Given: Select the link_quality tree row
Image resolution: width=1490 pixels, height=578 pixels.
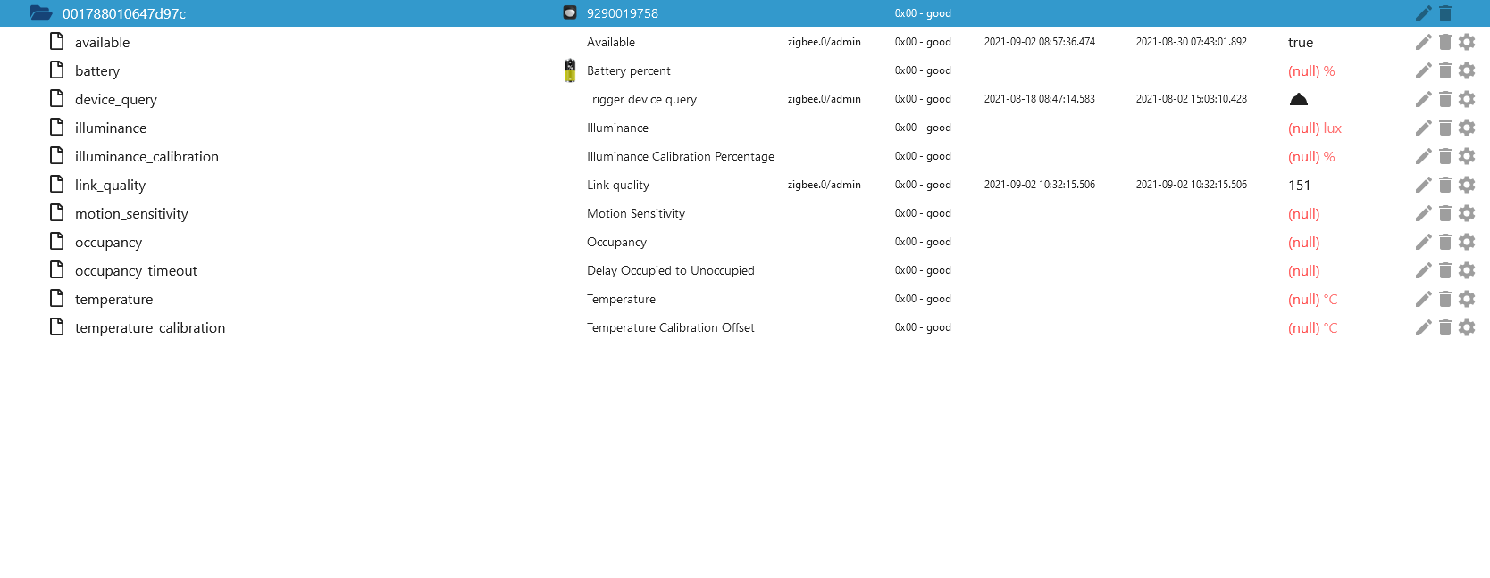Looking at the screenshot, I should [745, 185].
